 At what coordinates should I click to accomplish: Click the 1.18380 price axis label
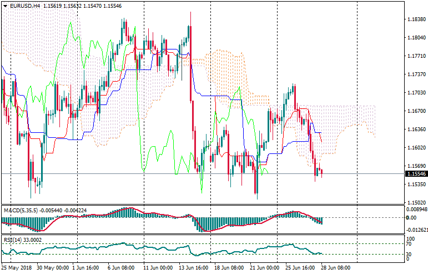(x=414, y=19)
